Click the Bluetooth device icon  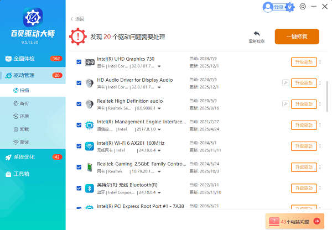coord(90,189)
